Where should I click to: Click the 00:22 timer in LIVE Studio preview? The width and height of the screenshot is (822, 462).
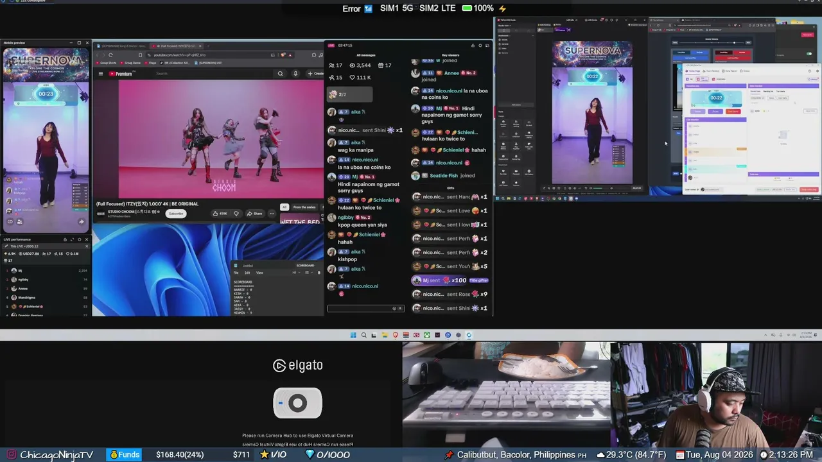tap(592, 76)
